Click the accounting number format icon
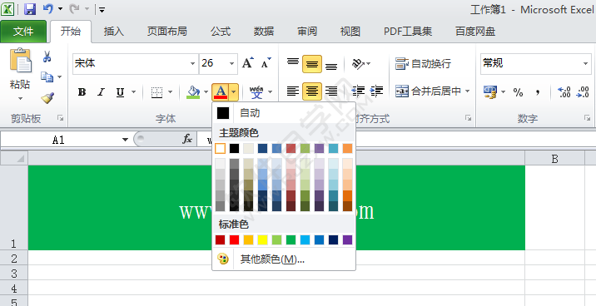The height and width of the screenshot is (306, 596). (490, 91)
